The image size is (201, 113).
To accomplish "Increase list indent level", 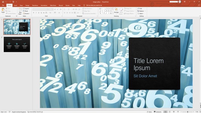I will point(76,9).
